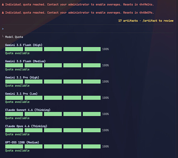Click the prompt input line
The height and width of the screenshot is (158, 178).
tap(87, 29)
